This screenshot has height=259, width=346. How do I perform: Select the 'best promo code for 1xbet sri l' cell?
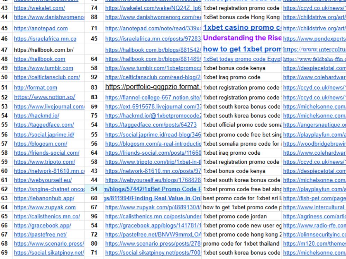[x=242, y=198]
